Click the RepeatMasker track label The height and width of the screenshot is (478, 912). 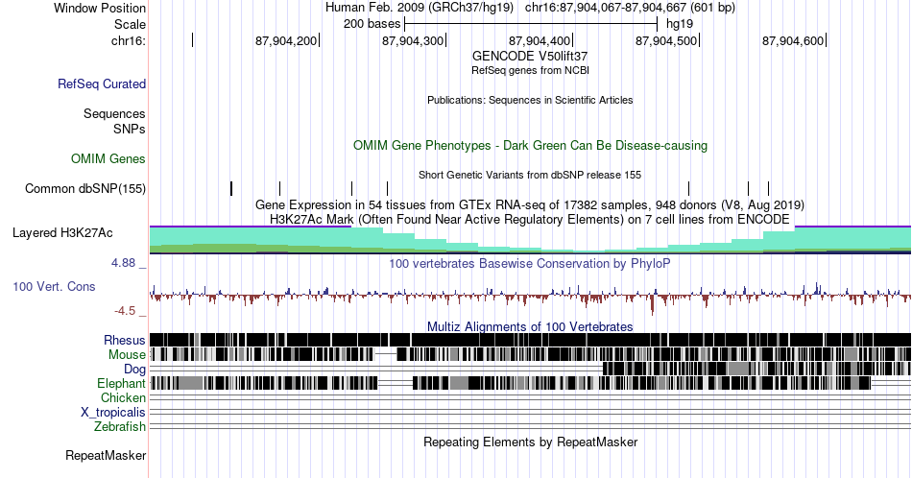tap(106, 455)
